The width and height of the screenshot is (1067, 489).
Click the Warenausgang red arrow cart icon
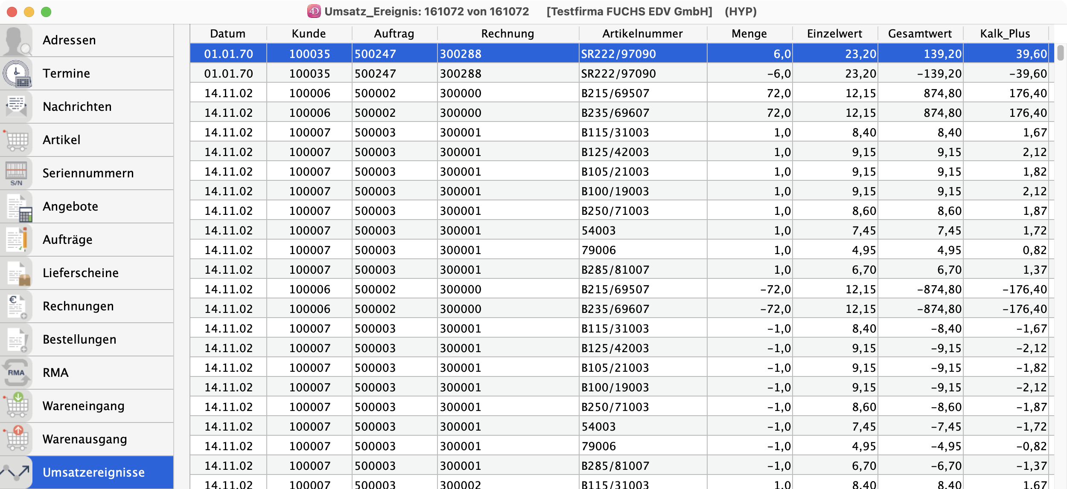click(x=16, y=439)
